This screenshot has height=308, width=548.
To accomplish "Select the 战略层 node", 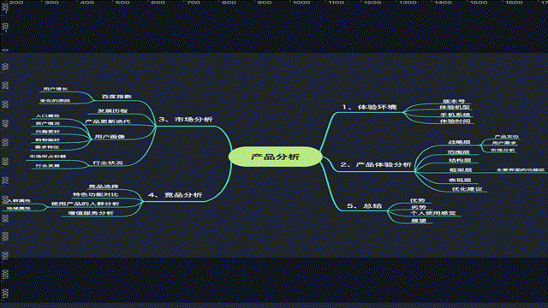I will pyautogui.click(x=459, y=142).
